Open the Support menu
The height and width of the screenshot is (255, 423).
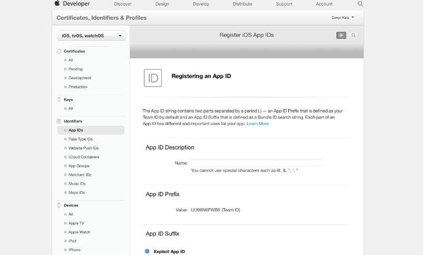pos(284,4)
